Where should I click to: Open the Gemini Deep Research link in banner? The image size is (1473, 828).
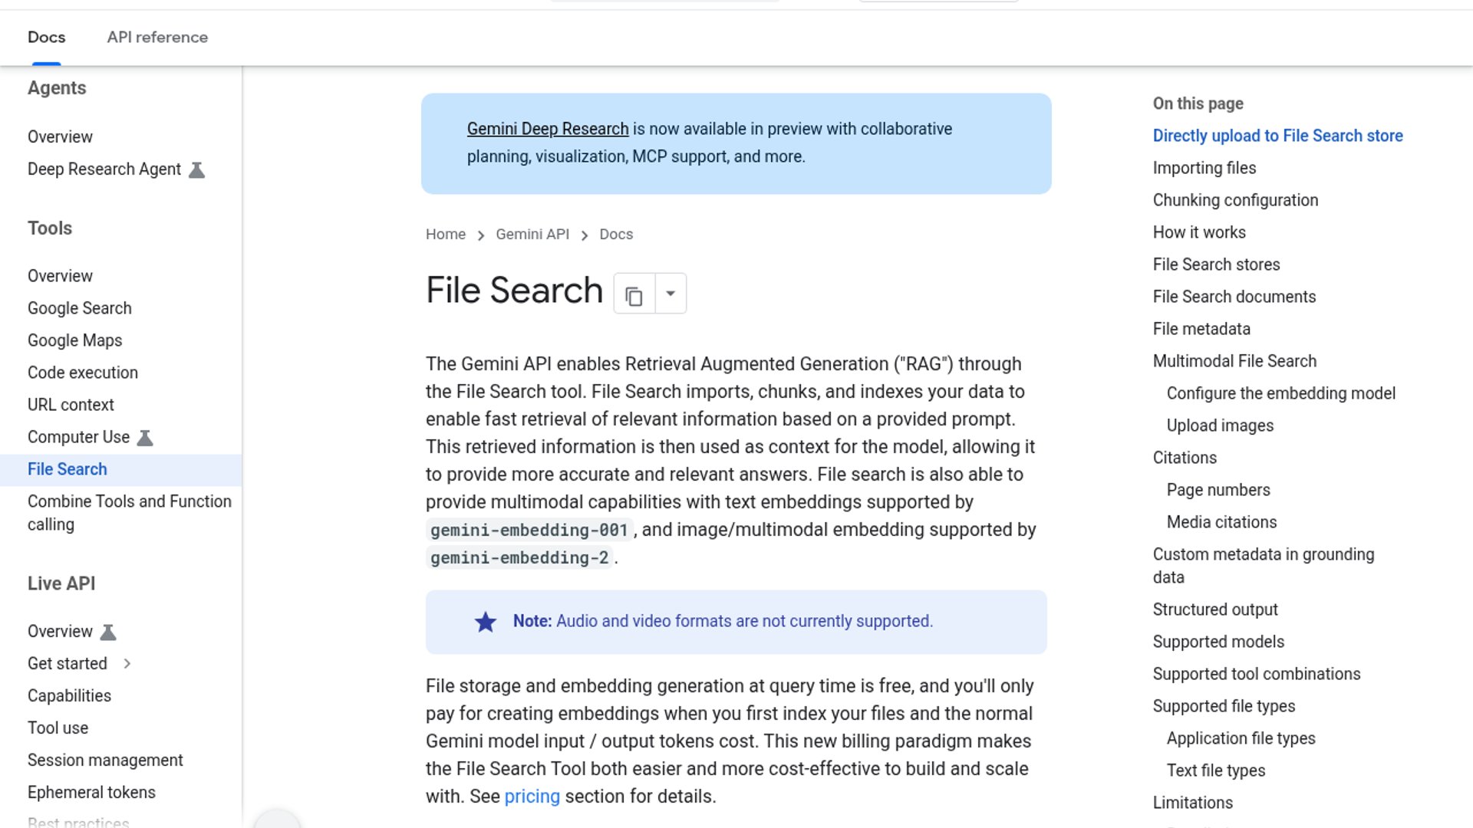tap(548, 129)
